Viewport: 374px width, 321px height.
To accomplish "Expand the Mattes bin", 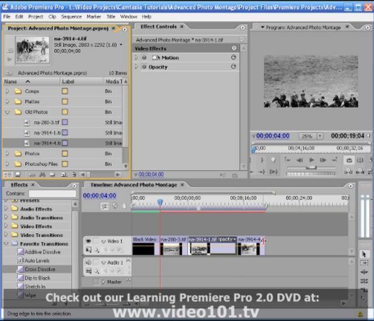I will click(8, 101).
